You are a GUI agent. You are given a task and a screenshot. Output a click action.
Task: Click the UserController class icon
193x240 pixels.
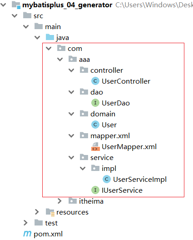click(95, 81)
